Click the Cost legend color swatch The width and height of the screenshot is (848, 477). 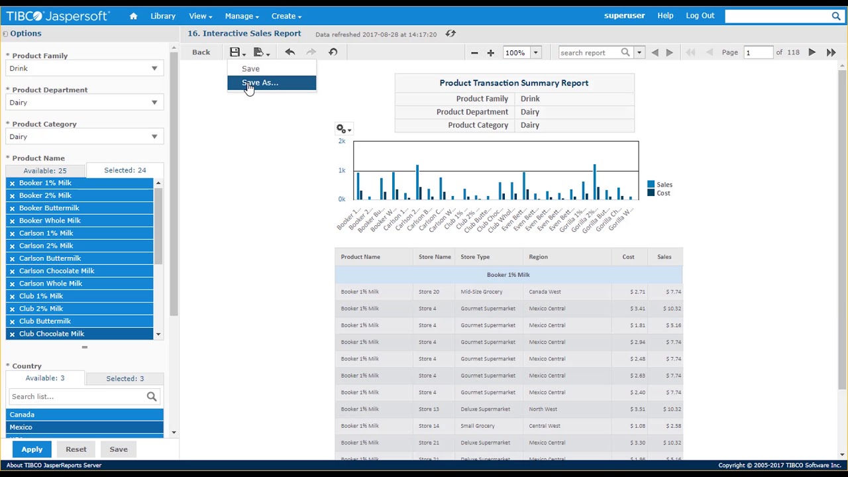click(x=651, y=193)
